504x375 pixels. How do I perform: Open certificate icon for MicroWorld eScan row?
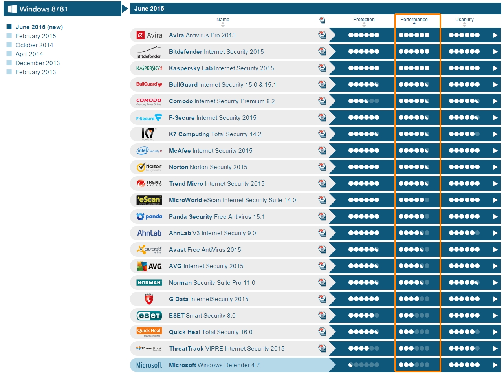pos(322,200)
